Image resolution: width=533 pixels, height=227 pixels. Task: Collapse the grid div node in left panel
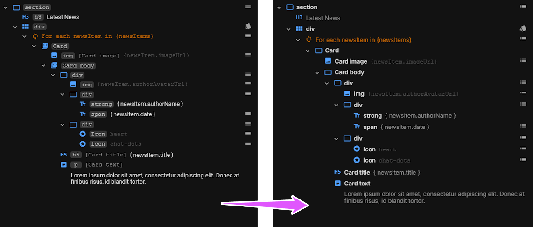click(x=14, y=27)
